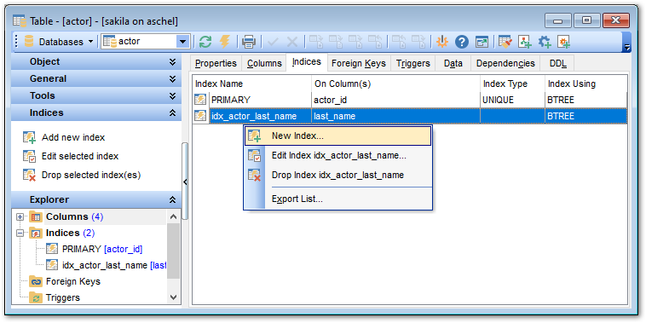
Task: Click Drop selected index(es) sidebar icon
Action: (x=29, y=176)
